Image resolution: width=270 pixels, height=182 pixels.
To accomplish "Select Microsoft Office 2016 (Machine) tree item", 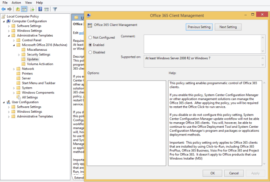I will pyautogui.click(x=44, y=45).
